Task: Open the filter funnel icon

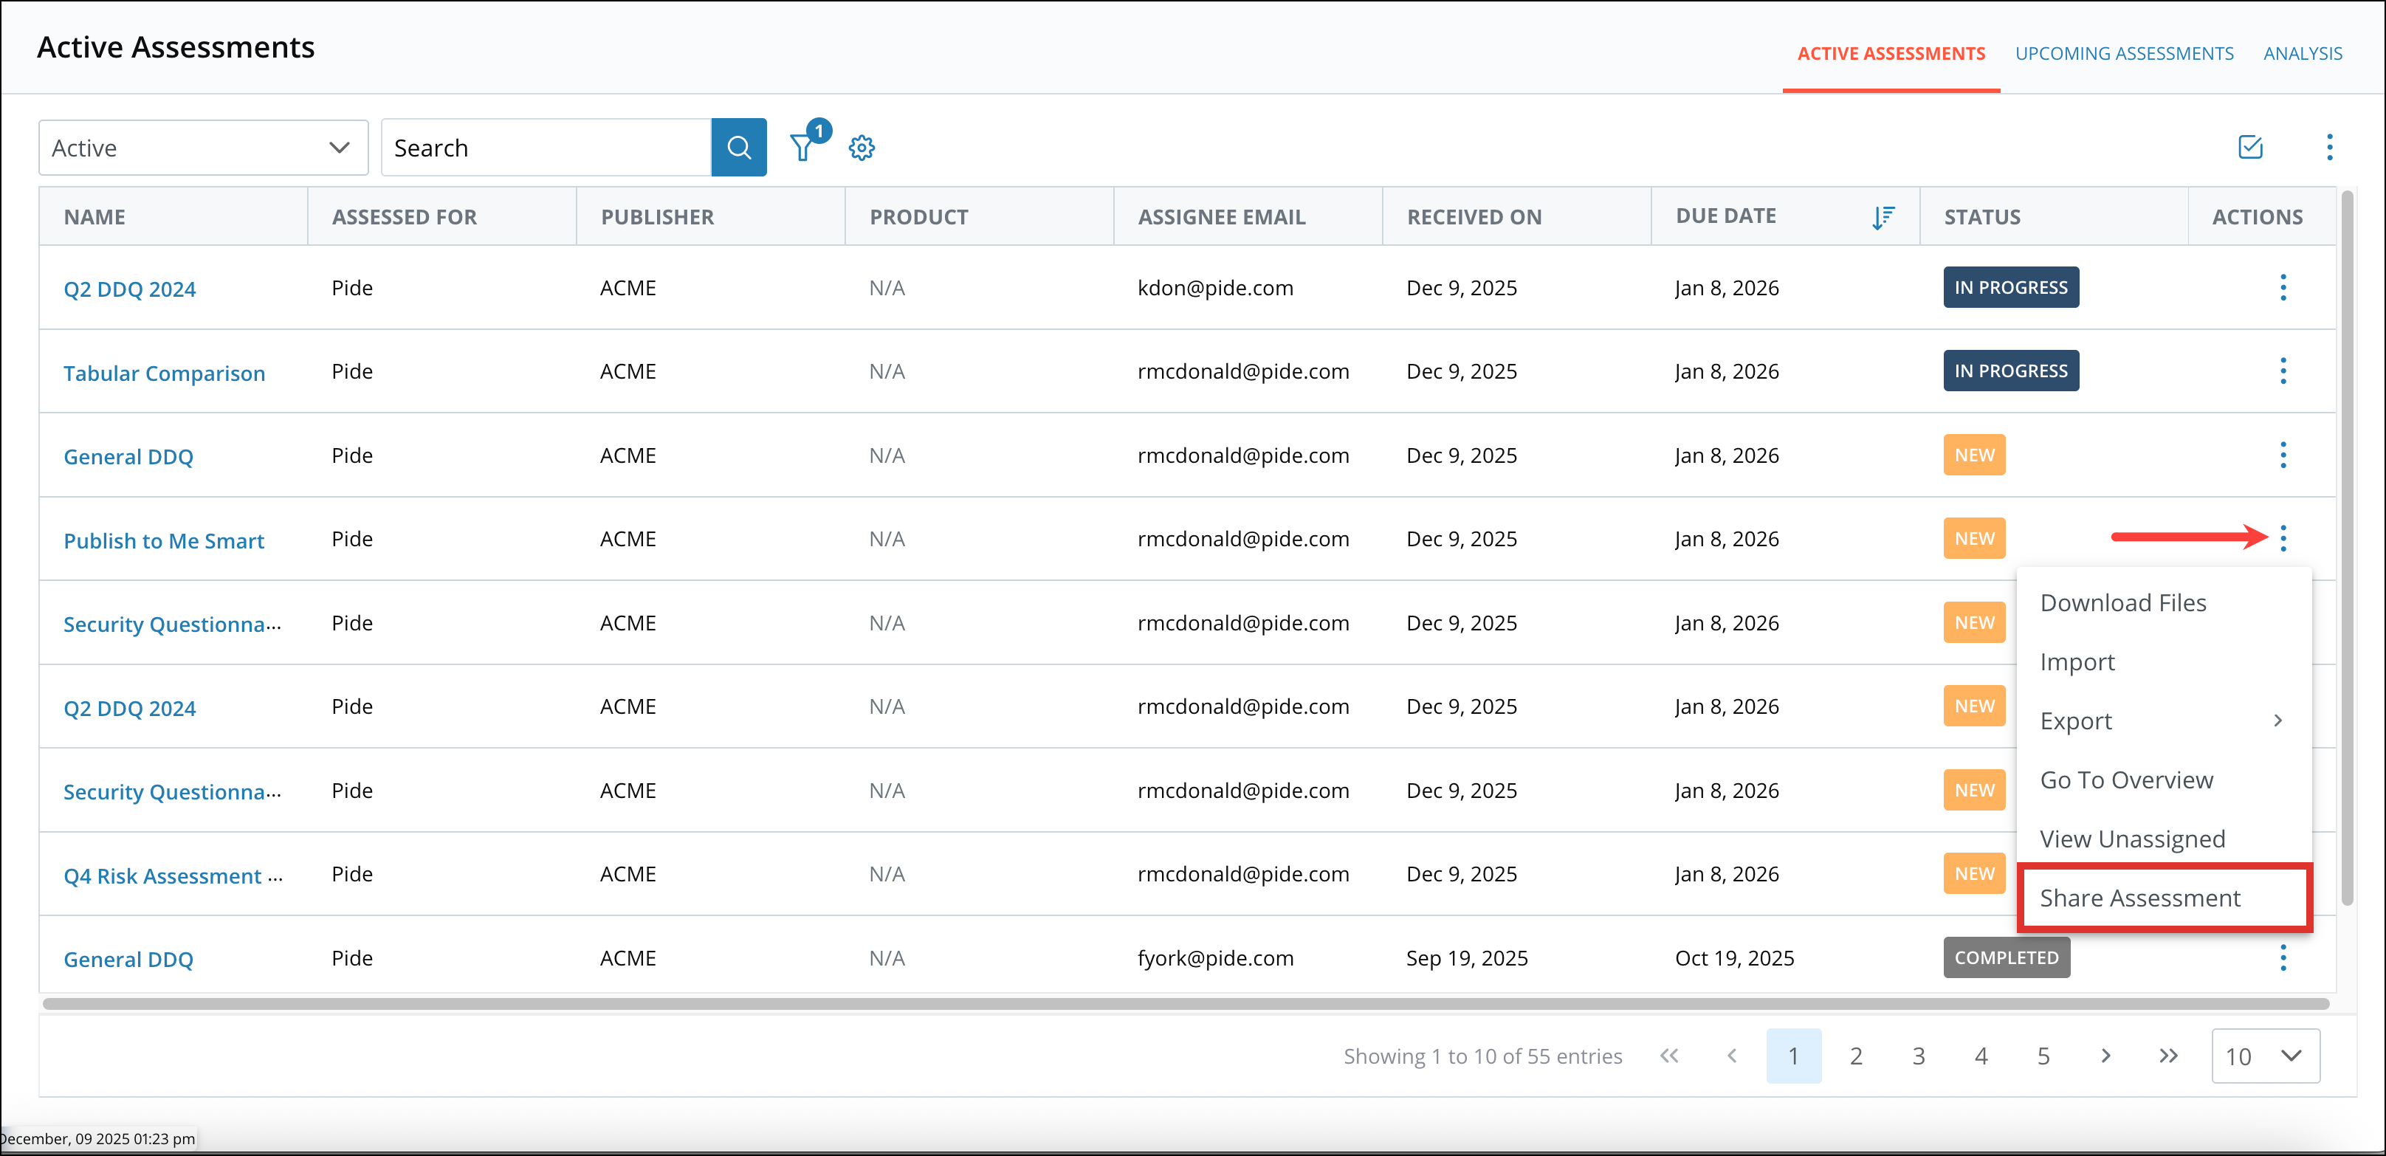Action: 802,148
